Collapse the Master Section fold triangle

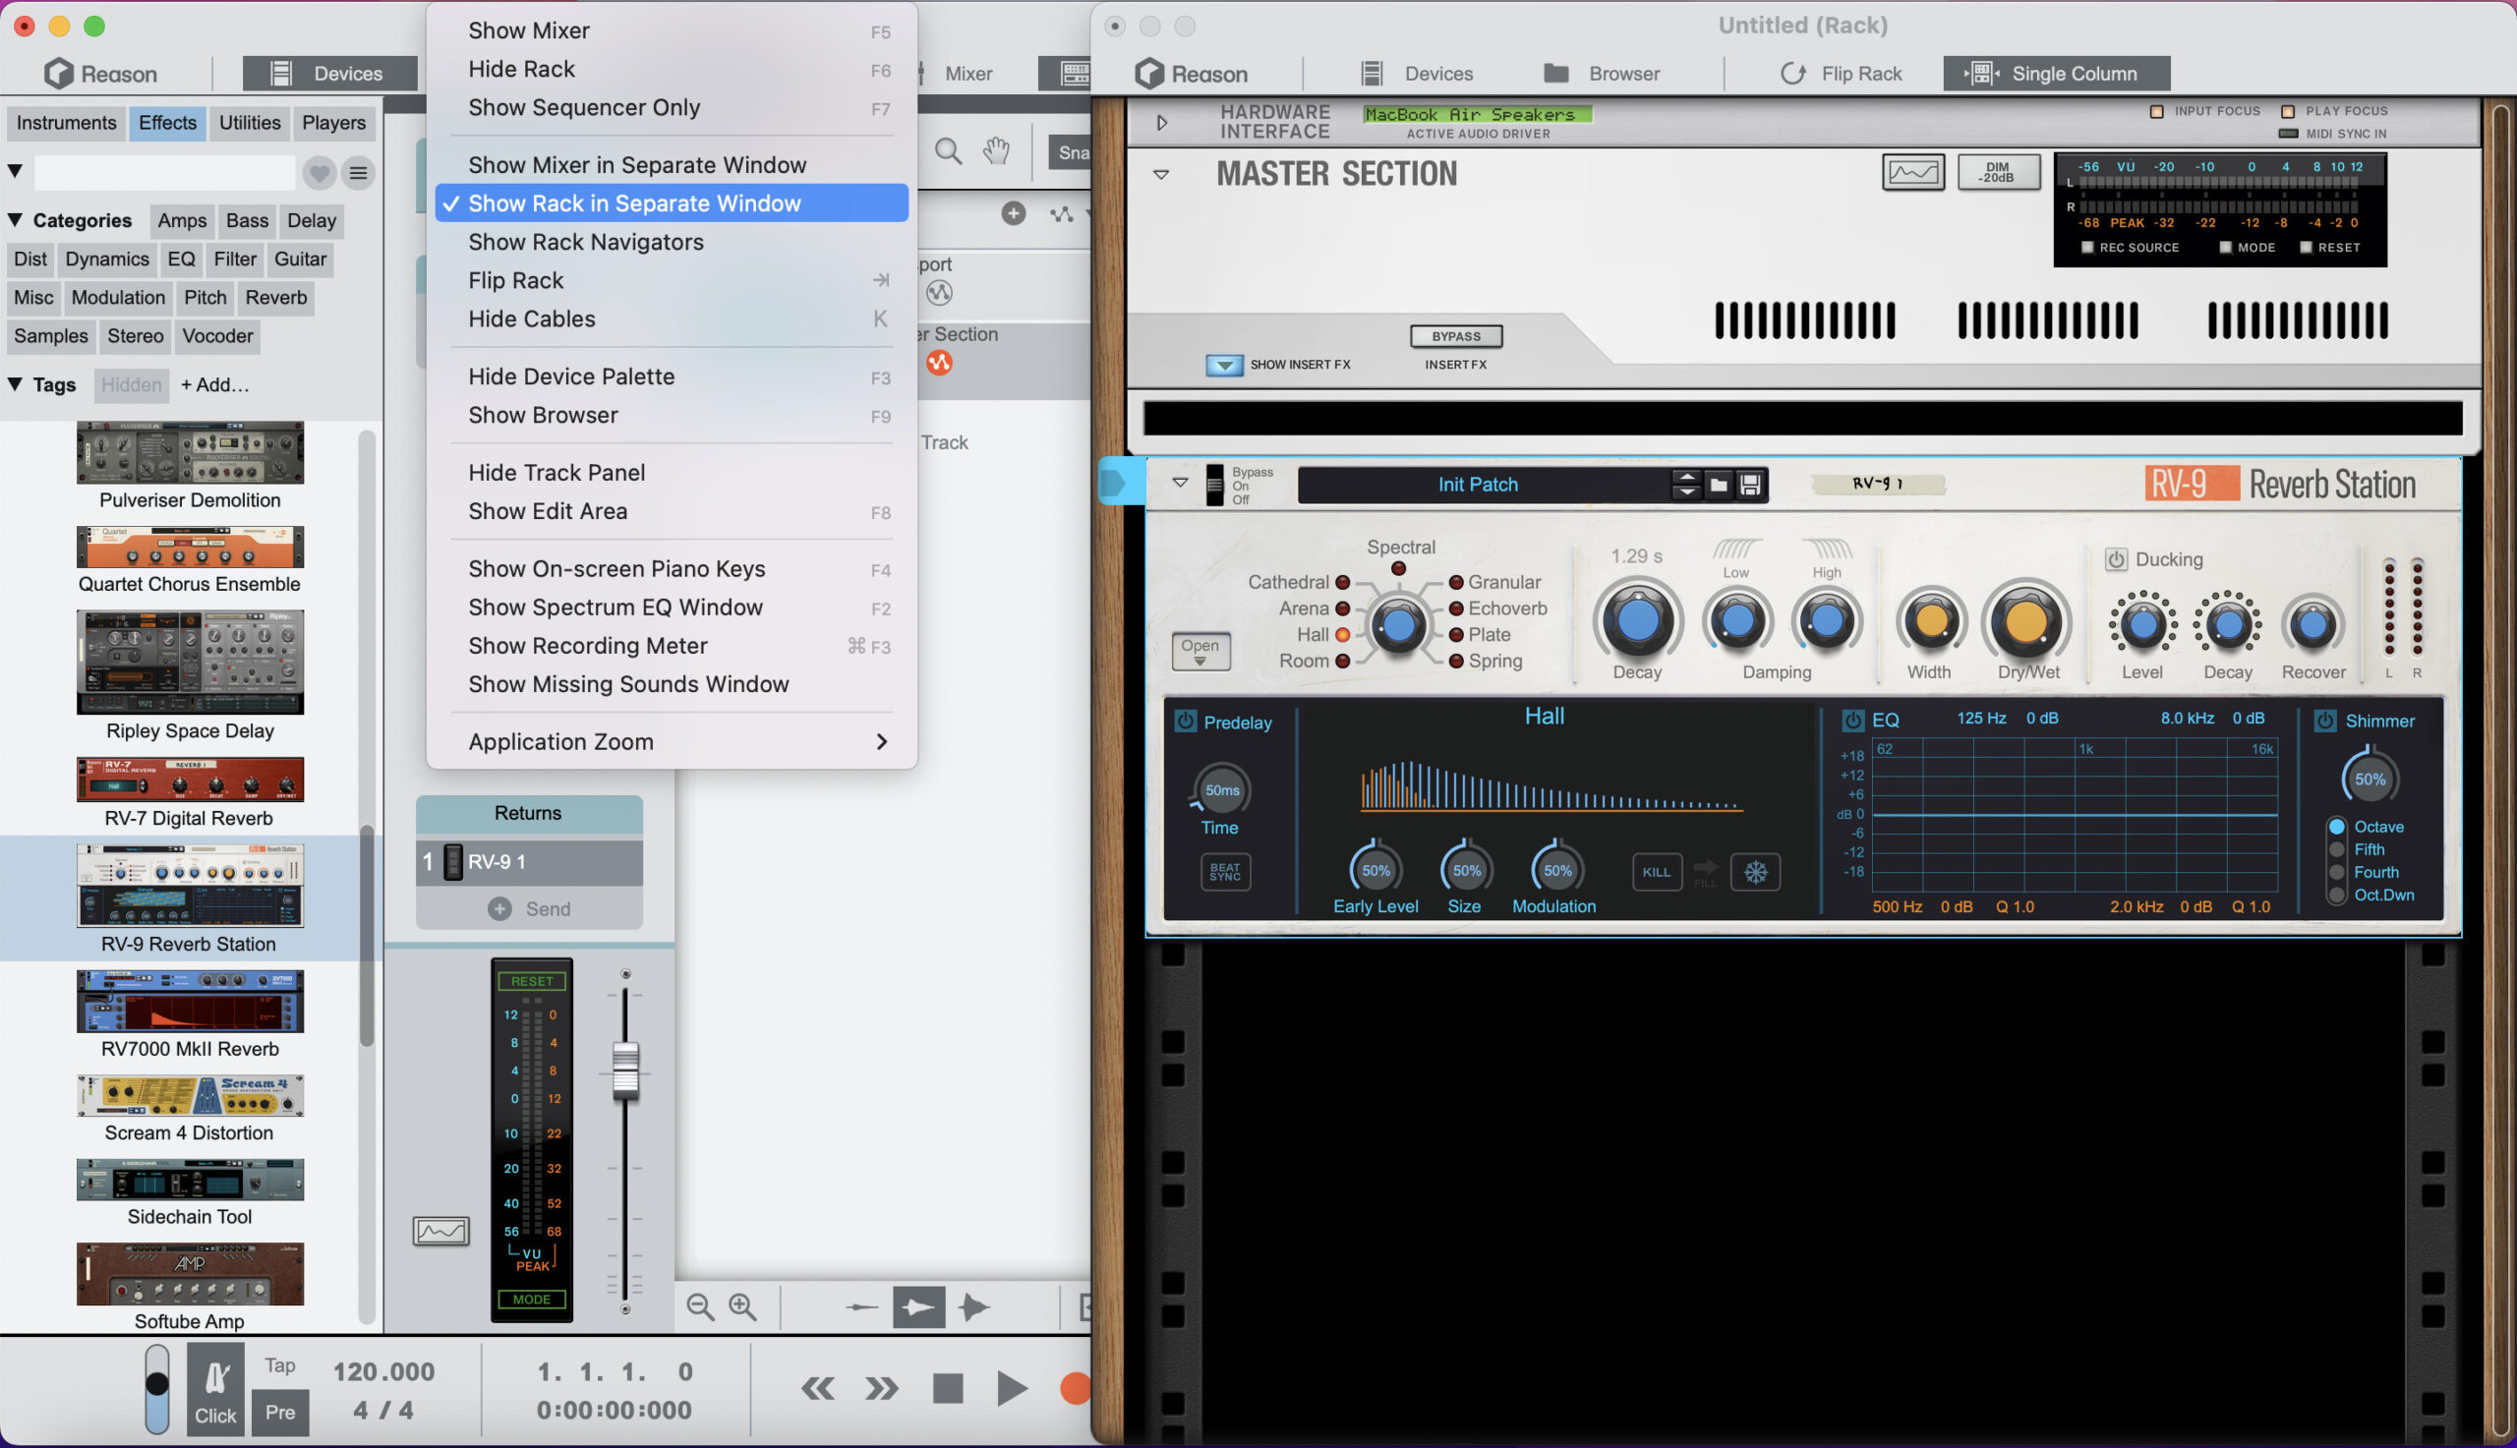pos(1160,174)
